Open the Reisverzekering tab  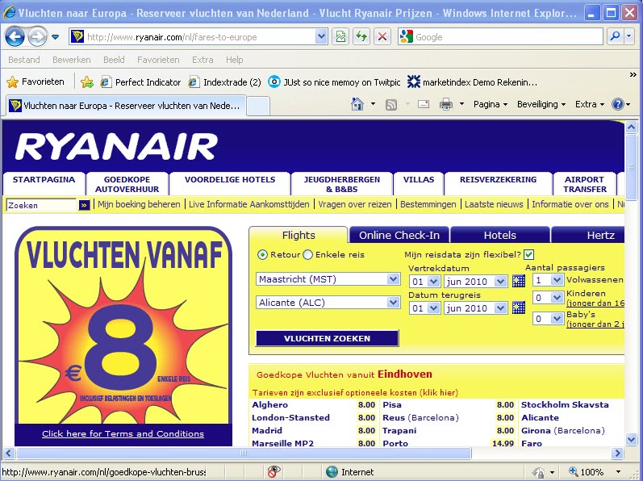point(499,183)
